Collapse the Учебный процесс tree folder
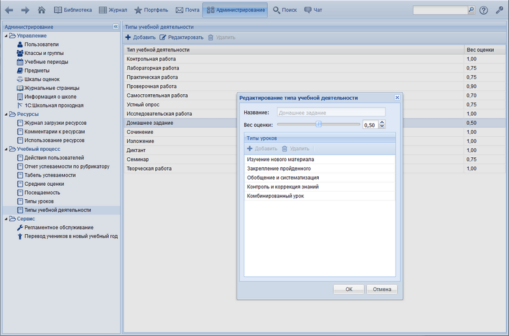The width and height of the screenshot is (509, 336). [x=6, y=149]
